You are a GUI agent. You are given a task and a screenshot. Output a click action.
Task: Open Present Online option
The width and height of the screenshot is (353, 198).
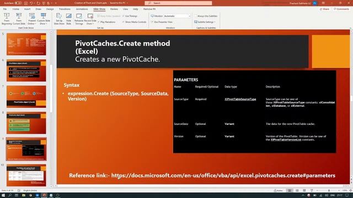[32, 19]
